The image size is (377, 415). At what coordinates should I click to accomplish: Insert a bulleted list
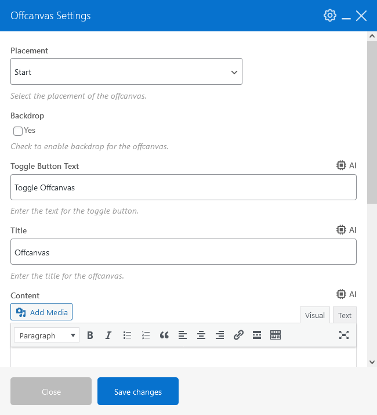pos(128,335)
